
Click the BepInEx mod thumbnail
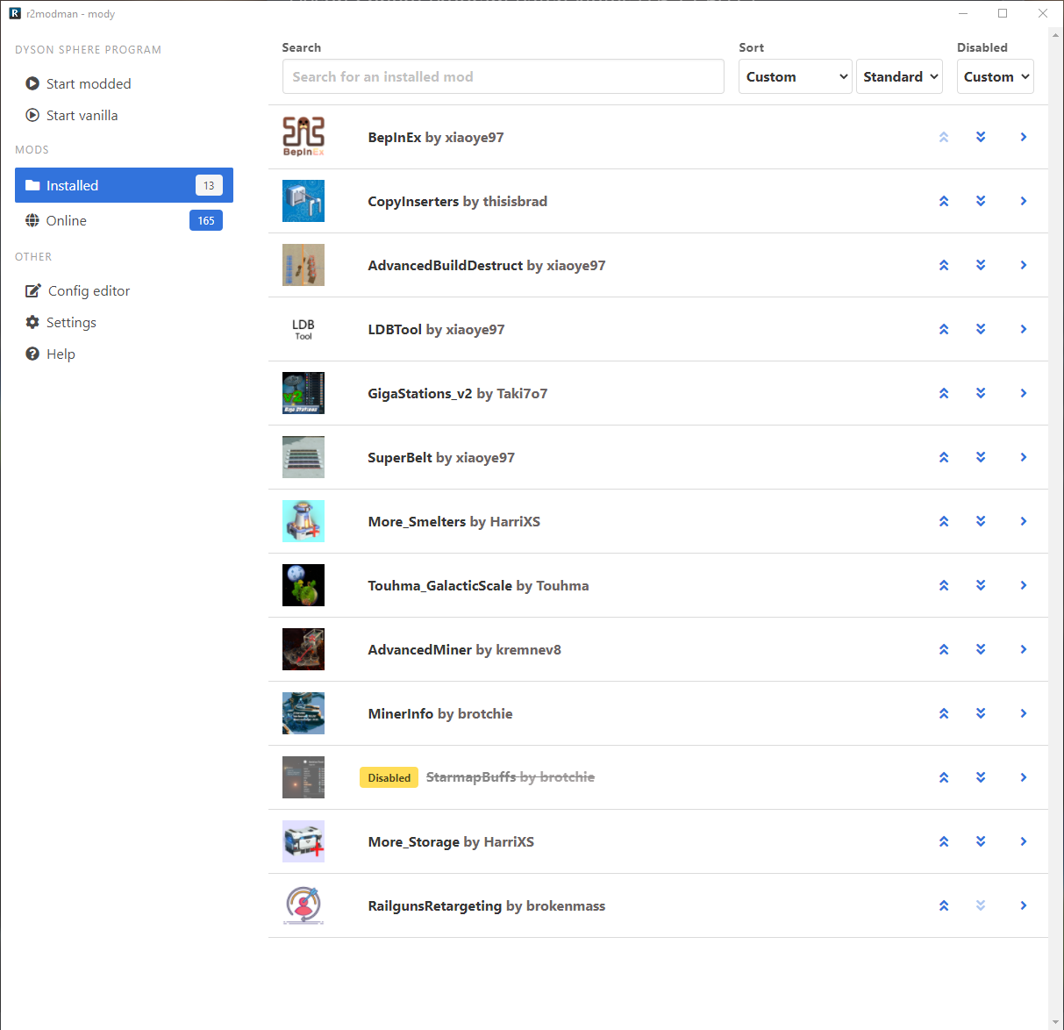click(x=303, y=137)
